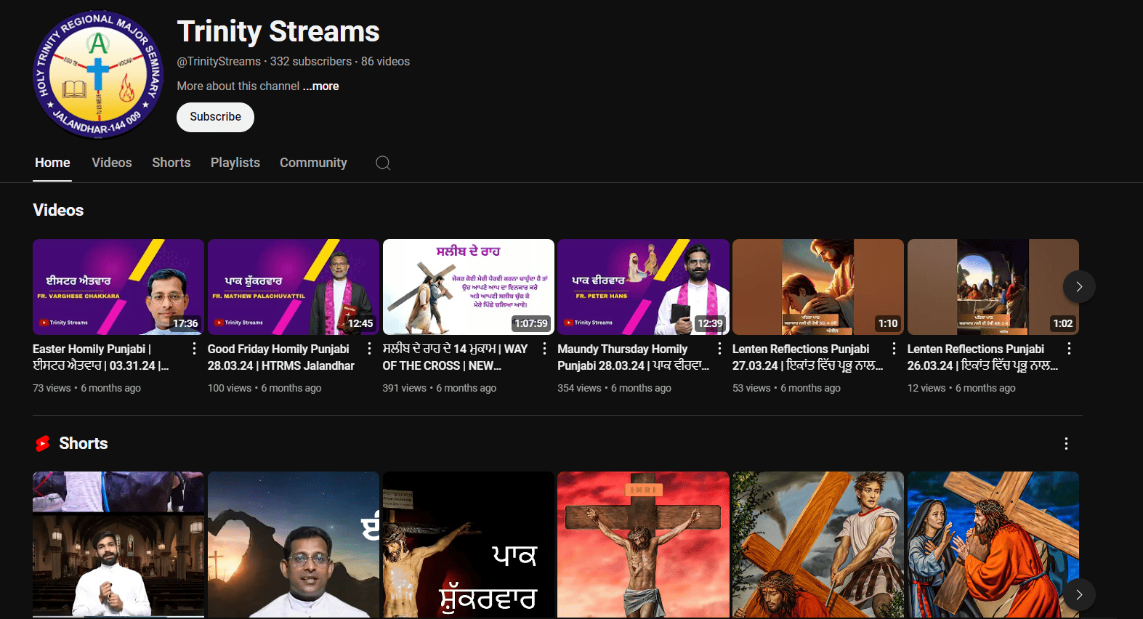Click the channel search magnifier icon
1143x619 pixels.
[x=383, y=163]
